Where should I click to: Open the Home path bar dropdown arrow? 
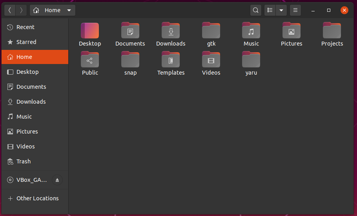[69, 10]
